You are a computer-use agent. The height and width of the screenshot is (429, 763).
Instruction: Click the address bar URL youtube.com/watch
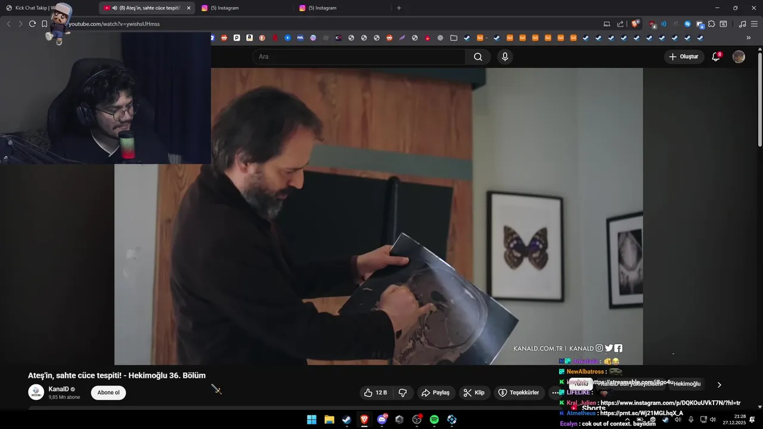pyautogui.click(x=114, y=24)
